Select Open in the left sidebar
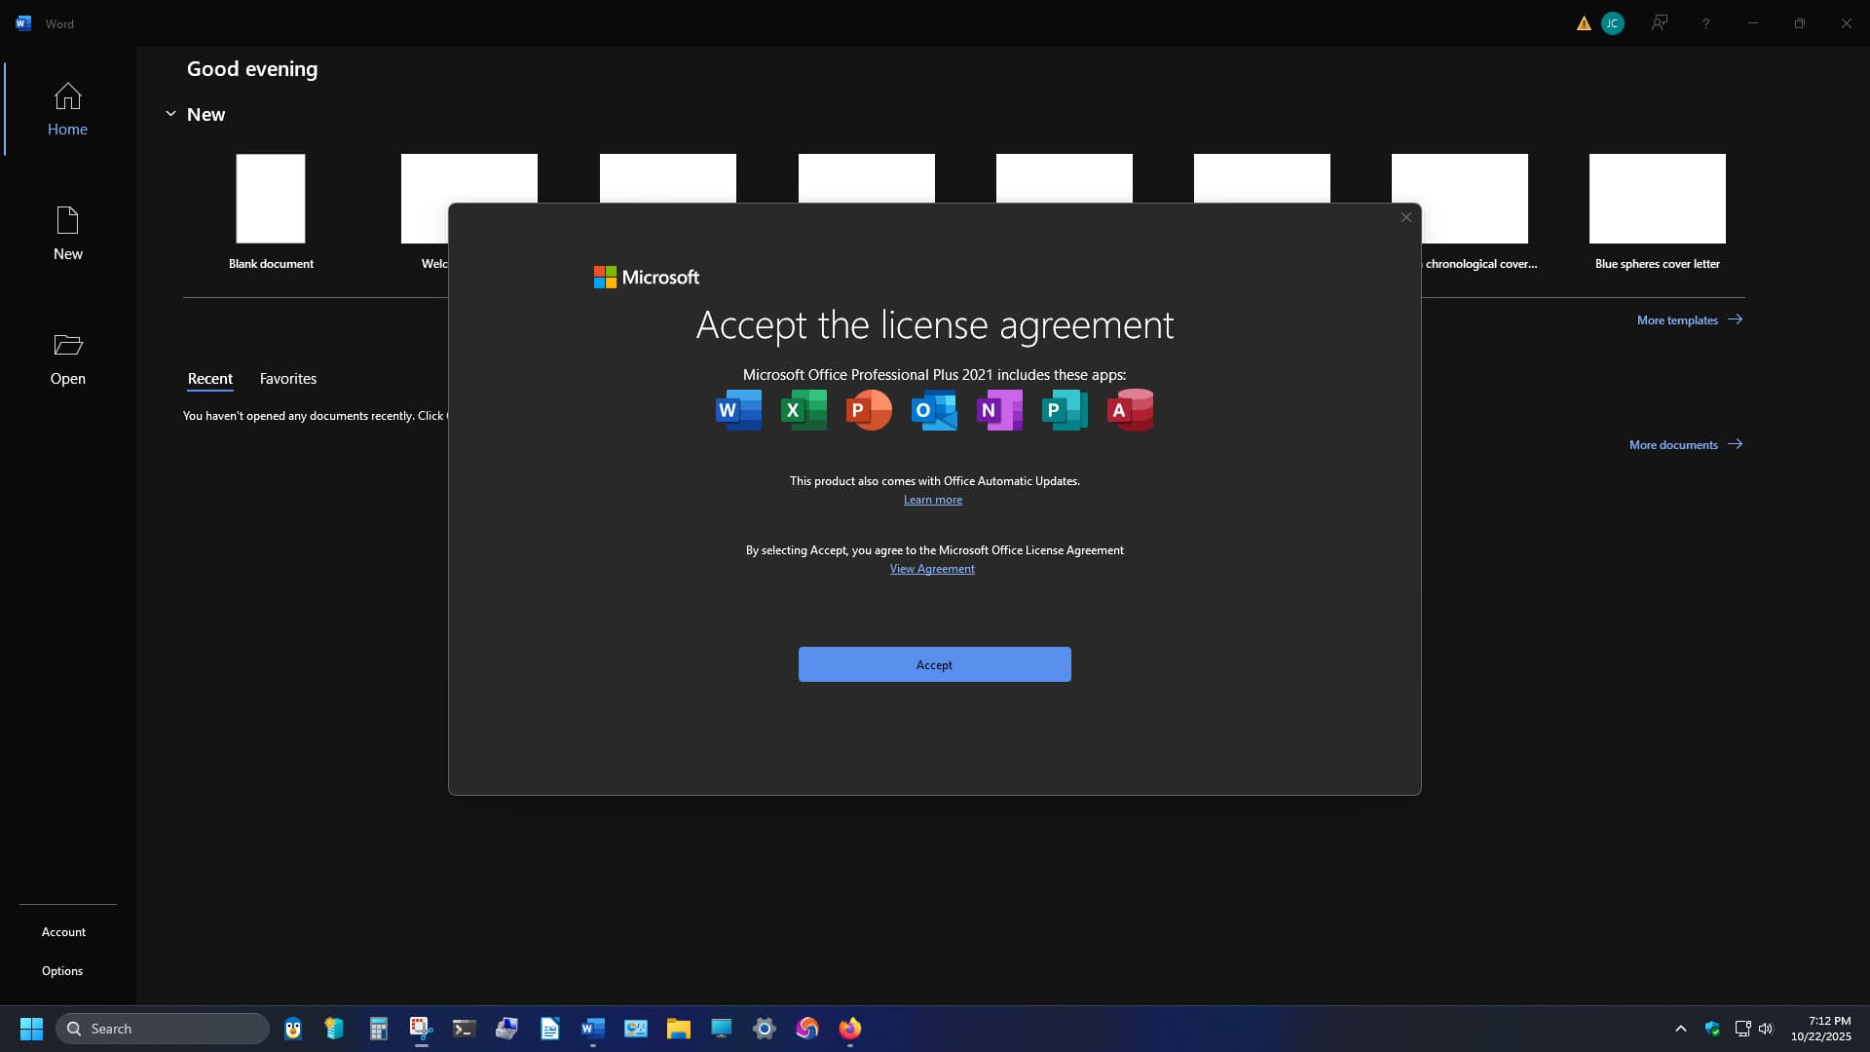This screenshot has height=1052, width=1870. [67, 358]
